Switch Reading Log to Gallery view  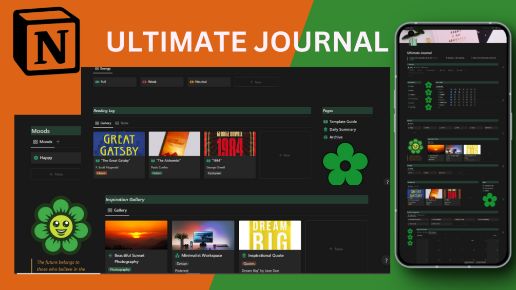(103, 123)
